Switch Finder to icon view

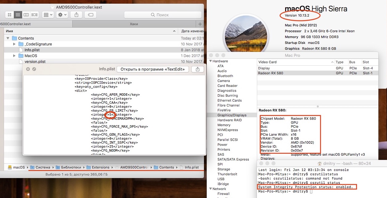click(x=10, y=15)
